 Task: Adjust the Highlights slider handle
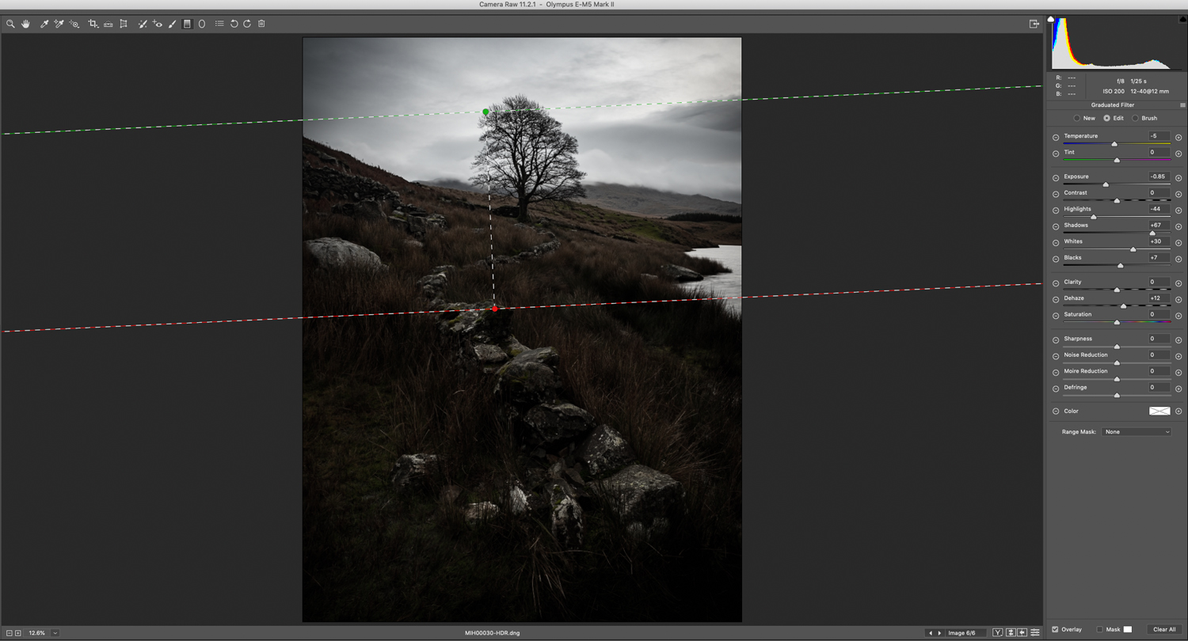(1094, 217)
